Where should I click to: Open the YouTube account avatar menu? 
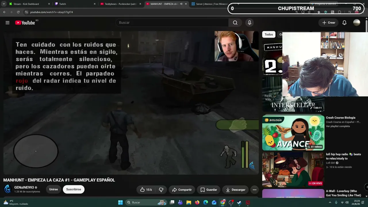tap(357, 23)
